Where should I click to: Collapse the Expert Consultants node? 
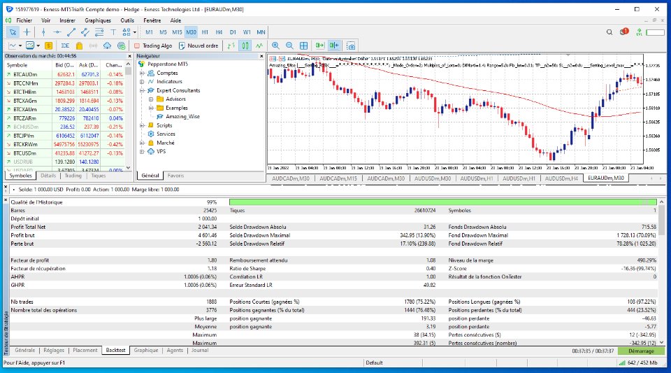click(x=142, y=91)
